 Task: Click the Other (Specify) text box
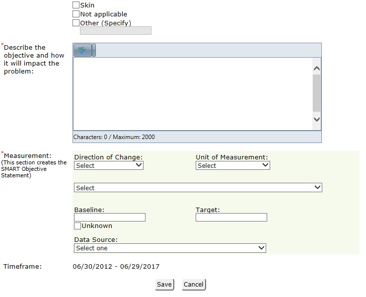point(116,31)
